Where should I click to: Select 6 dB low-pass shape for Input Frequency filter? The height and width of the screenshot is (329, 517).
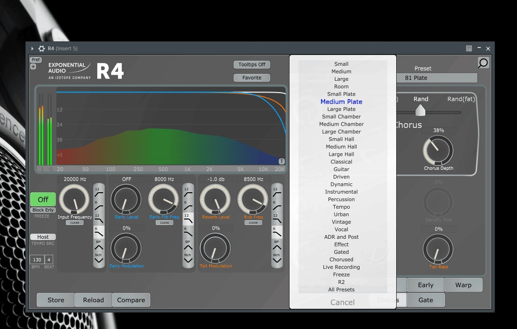coord(99,232)
